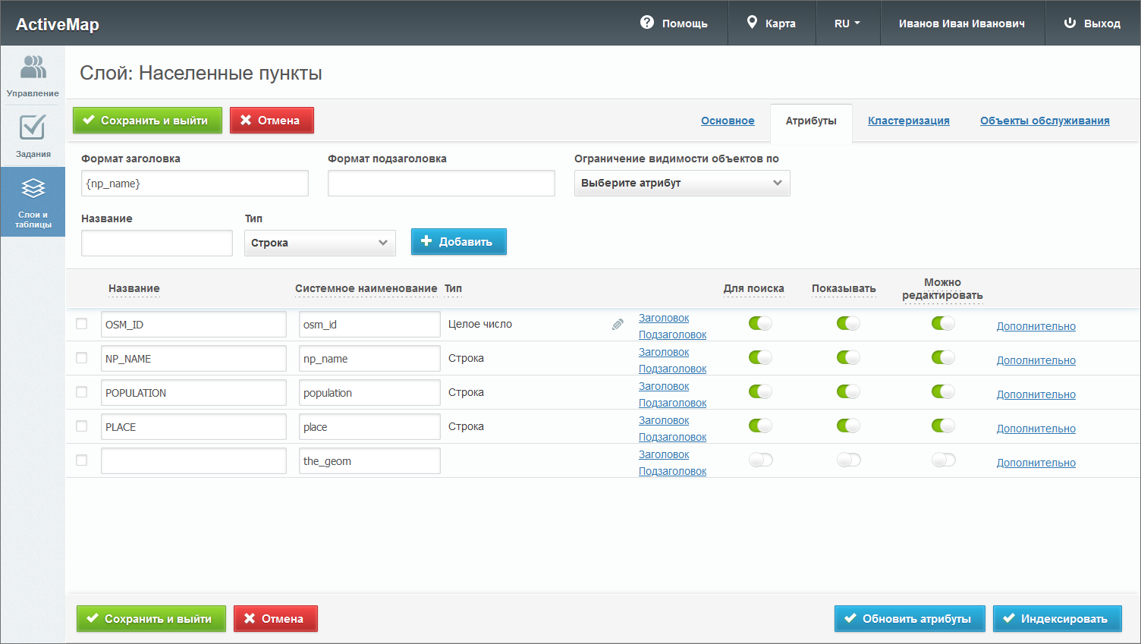The width and height of the screenshot is (1141, 644).
Task: Click the Индексировать button
Action: point(1057,619)
